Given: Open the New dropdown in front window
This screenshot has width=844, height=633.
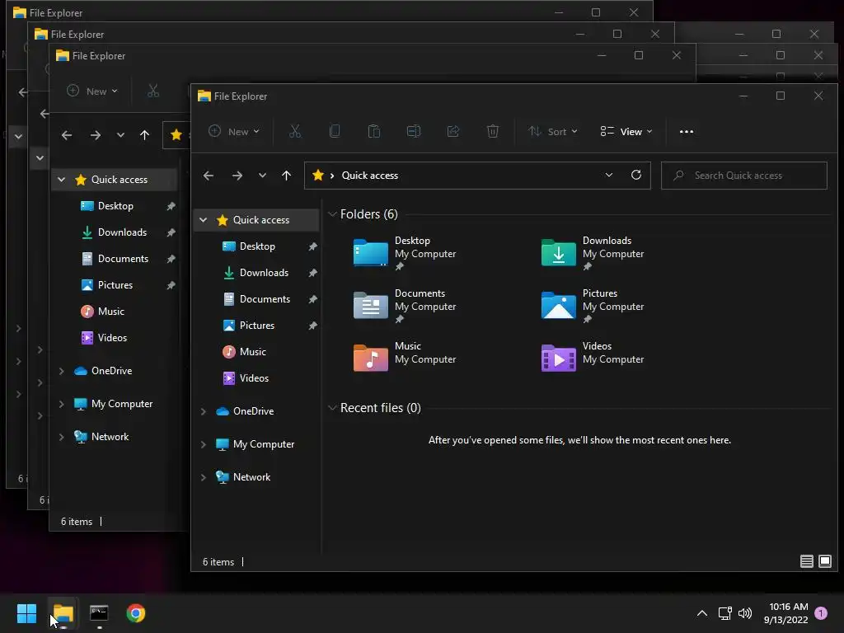Looking at the screenshot, I should [x=233, y=131].
